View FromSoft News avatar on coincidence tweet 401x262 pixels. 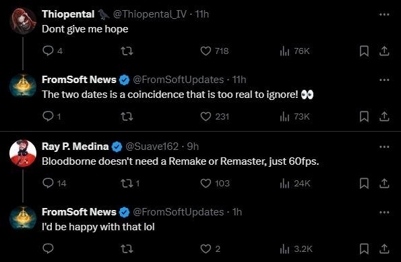pos(23,86)
